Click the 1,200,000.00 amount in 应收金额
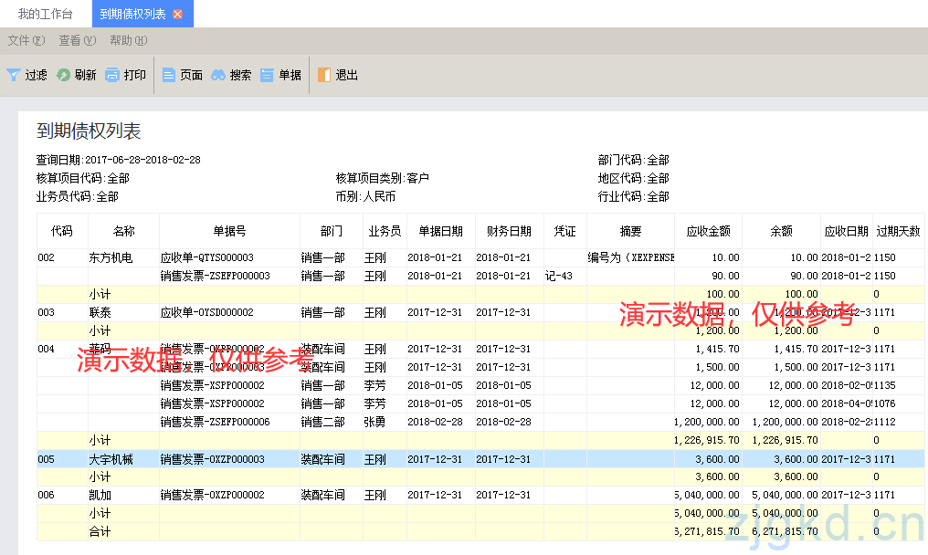928x555 pixels. (707, 423)
